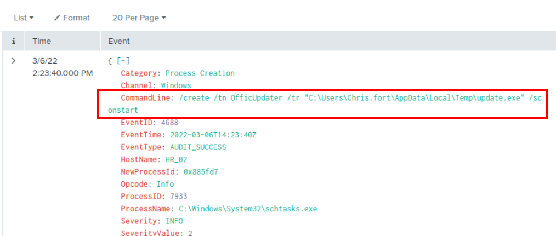The image size is (556, 236).
Task: Click the AUDIT_SUCCESS event type value
Action: (x=198, y=147)
